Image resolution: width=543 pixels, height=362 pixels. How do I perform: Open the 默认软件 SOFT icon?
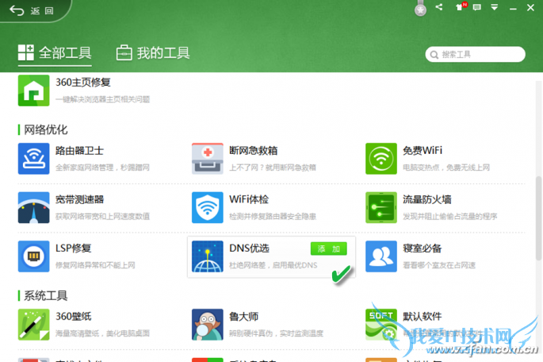coord(381,325)
